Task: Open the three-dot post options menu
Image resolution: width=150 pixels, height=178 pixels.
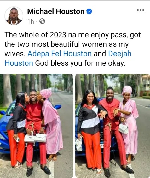Action: (x=141, y=10)
